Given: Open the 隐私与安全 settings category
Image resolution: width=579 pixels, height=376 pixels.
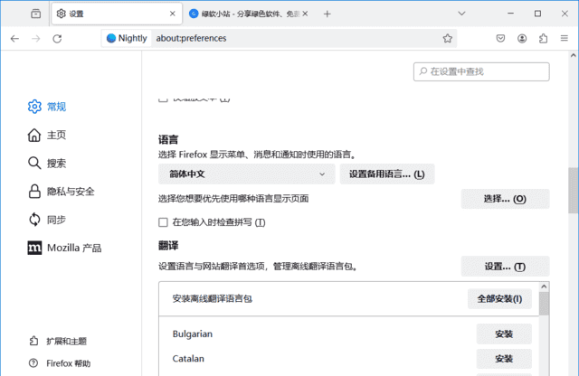Looking at the screenshot, I should (62, 192).
